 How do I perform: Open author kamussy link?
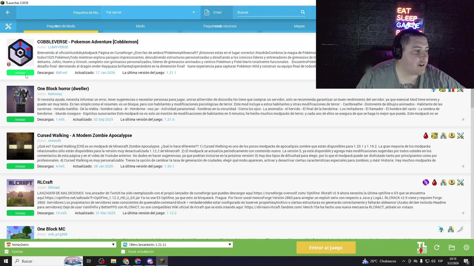(55, 94)
